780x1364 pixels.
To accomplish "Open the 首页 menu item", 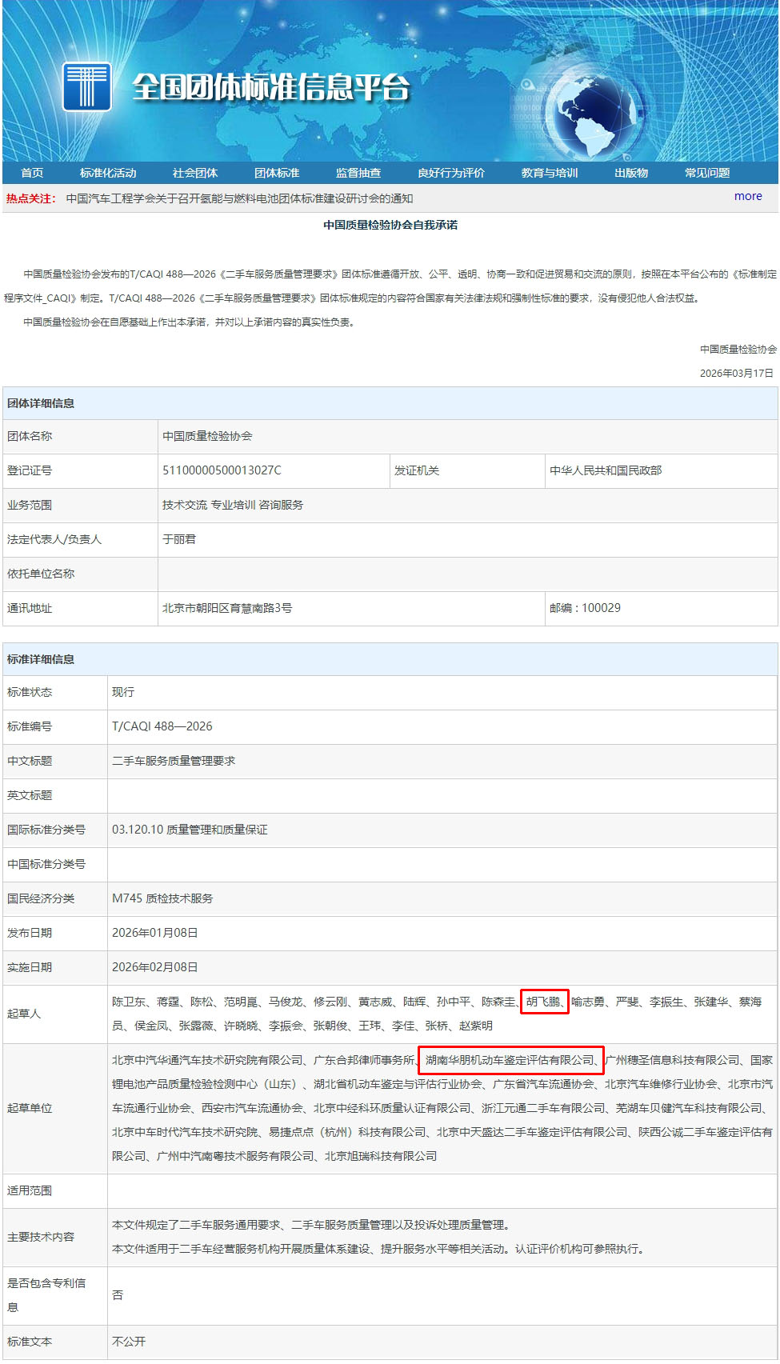I will pyautogui.click(x=32, y=173).
